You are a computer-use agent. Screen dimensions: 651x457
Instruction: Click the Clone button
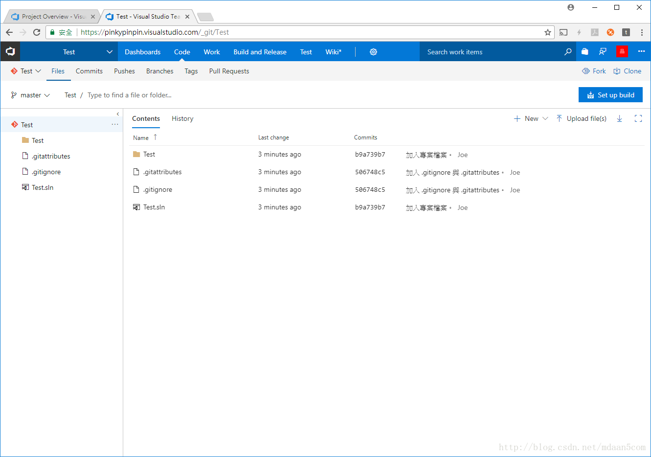pos(628,71)
